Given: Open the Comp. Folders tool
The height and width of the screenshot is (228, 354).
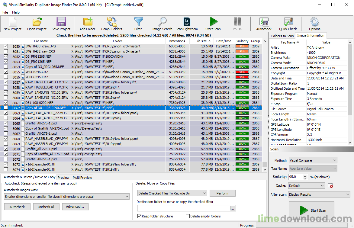Looking at the screenshot, I should coord(112,22).
